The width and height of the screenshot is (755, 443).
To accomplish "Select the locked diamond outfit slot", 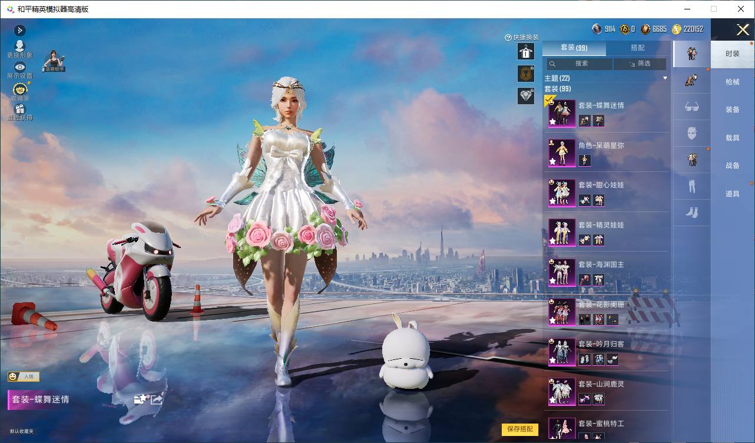I will tap(525, 95).
